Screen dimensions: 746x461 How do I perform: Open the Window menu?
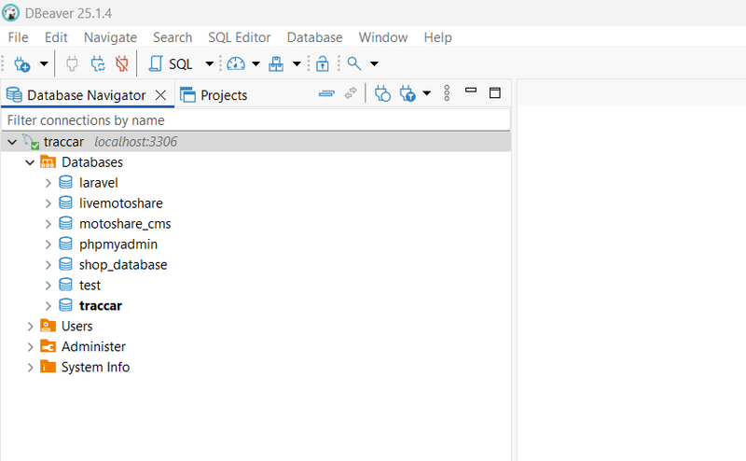383,37
